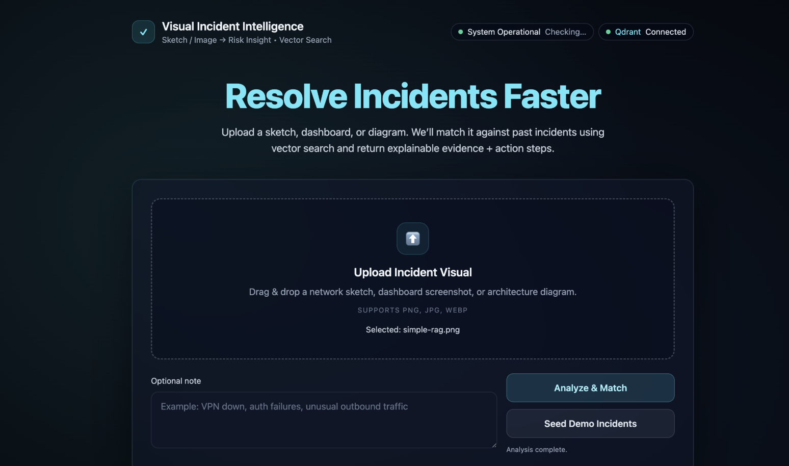789x466 pixels.
Task: Click the filename 'Selected: simple-rag.png'
Action: coord(412,329)
